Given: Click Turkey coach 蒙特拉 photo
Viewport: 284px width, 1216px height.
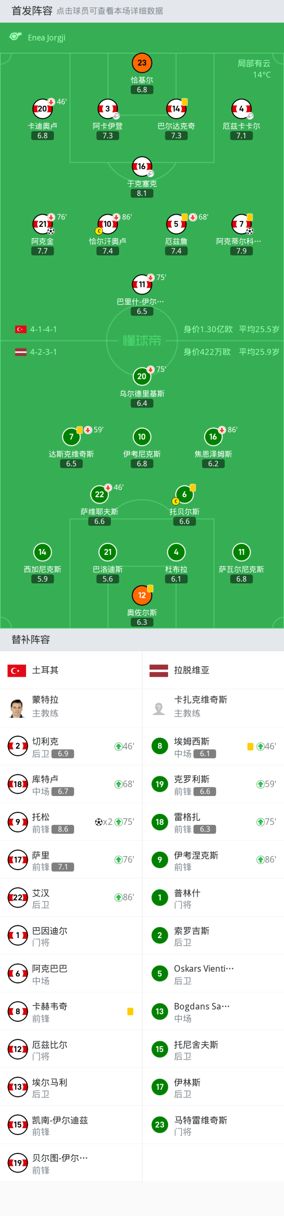Looking at the screenshot, I should point(17,708).
